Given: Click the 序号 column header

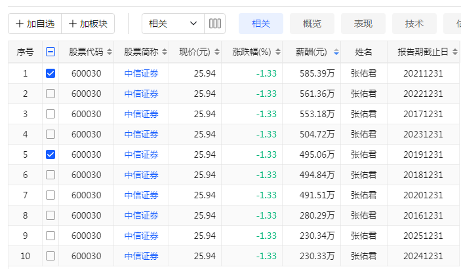Looking at the screenshot, I should tap(26, 52).
